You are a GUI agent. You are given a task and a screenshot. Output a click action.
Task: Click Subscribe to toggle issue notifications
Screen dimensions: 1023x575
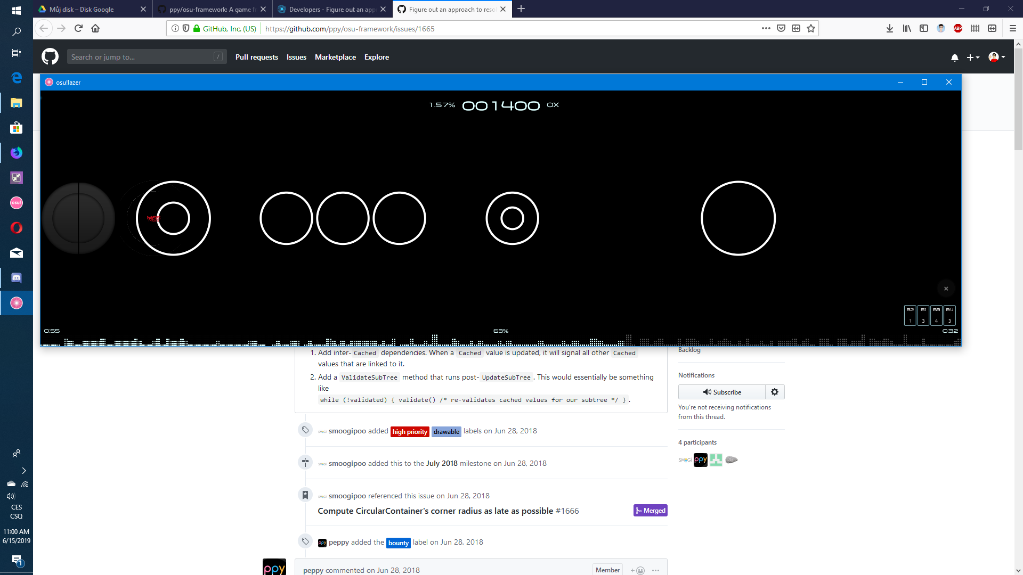[722, 392]
